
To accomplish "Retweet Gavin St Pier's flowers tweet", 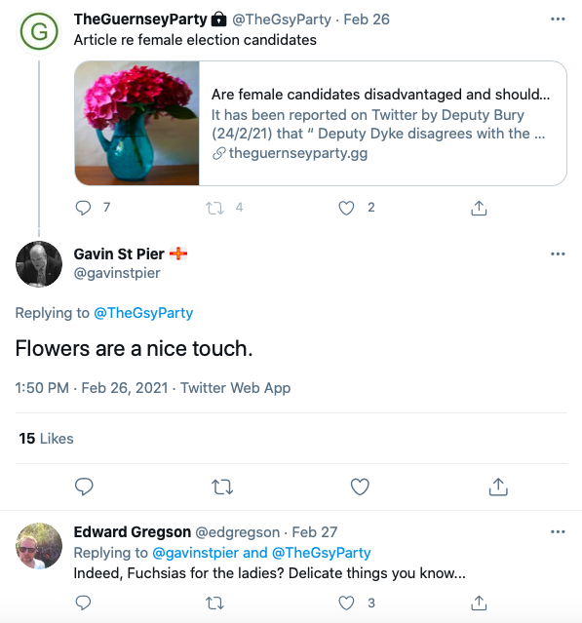I will (222, 487).
